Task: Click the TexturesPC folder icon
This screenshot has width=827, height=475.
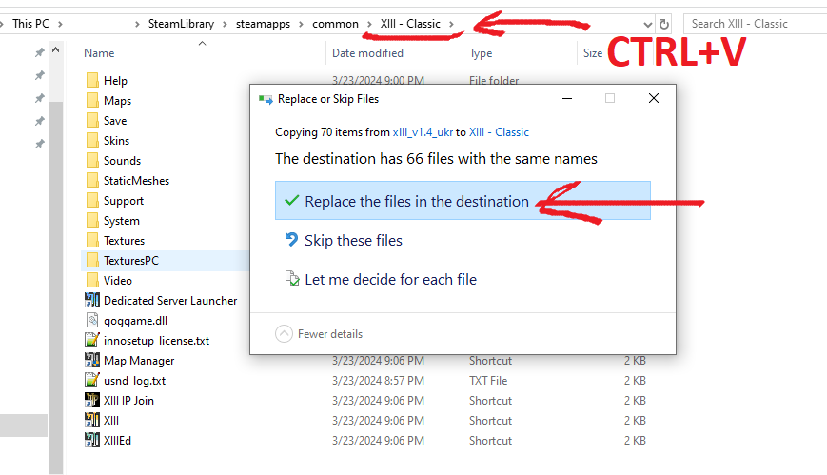Action: pyautogui.click(x=92, y=260)
